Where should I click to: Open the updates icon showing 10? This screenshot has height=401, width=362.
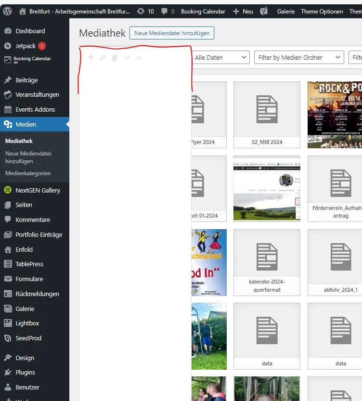point(141,11)
